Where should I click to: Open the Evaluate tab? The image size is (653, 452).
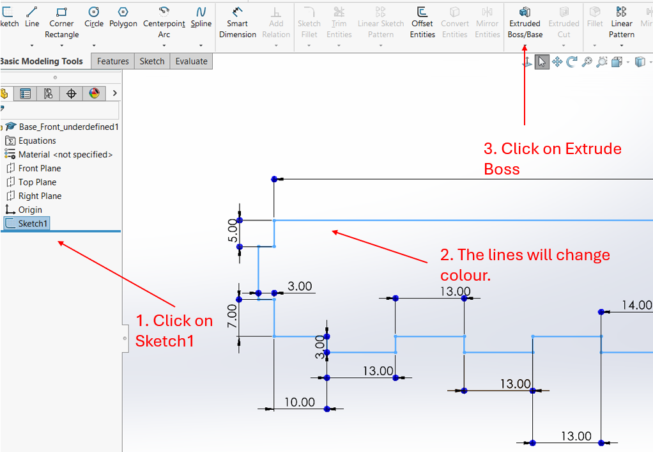[x=191, y=61]
